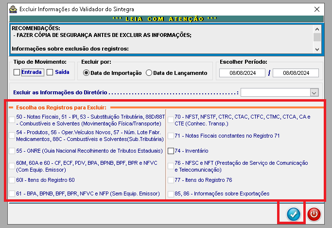Select Data de Importação radio option
This screenshot has height=228, width=332.
coord(86,73)
